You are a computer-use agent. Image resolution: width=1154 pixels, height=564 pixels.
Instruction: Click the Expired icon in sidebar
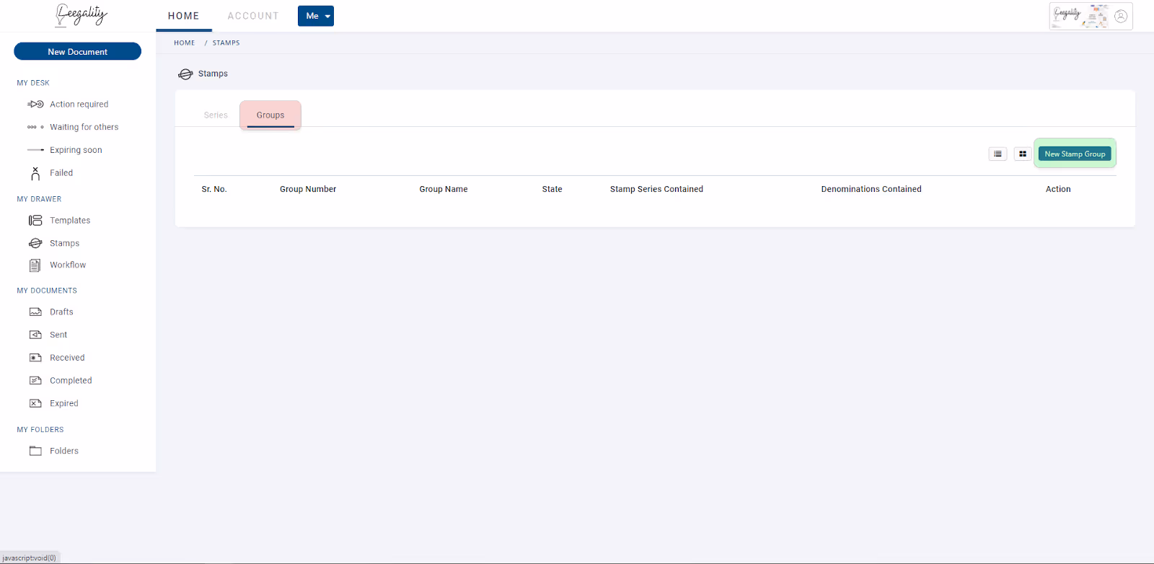click(35, 404)
